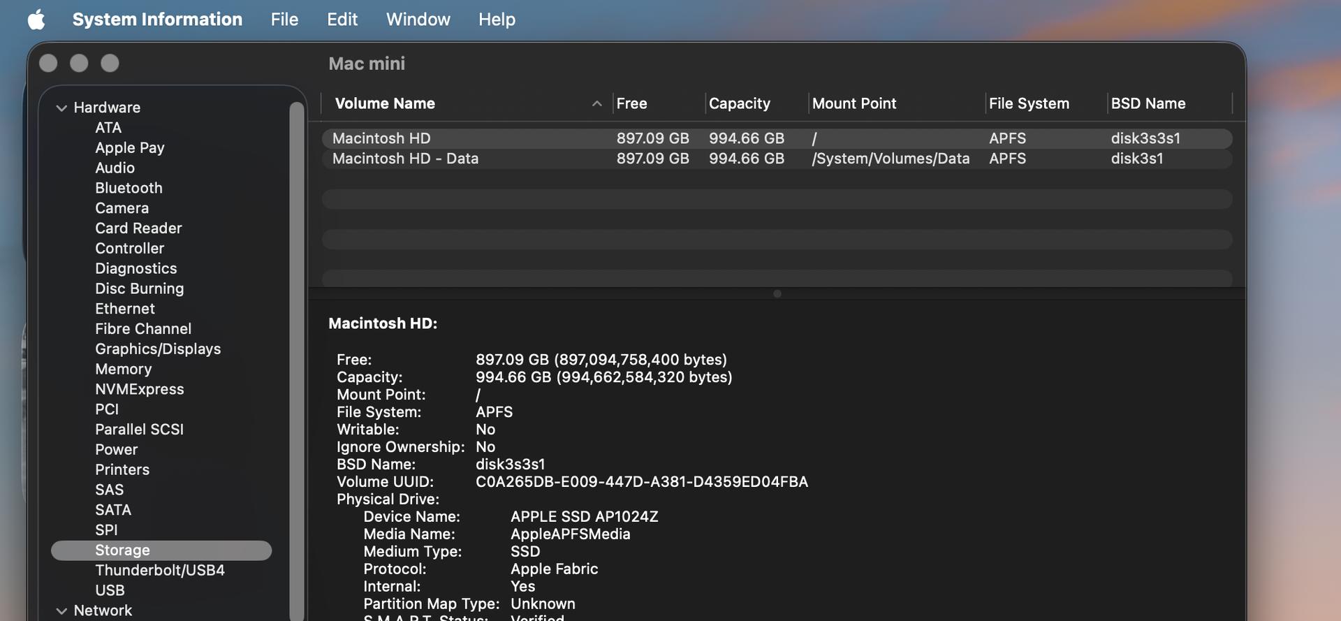1341x621 pixels.
Task: Toggle the Volume Name sort arrow
Action: pos(596,103)
